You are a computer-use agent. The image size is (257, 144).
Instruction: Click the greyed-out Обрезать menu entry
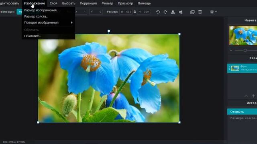pos(31,30)
